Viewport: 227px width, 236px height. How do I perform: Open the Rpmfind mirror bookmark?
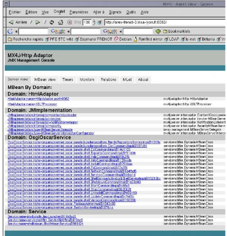[148, 39]
